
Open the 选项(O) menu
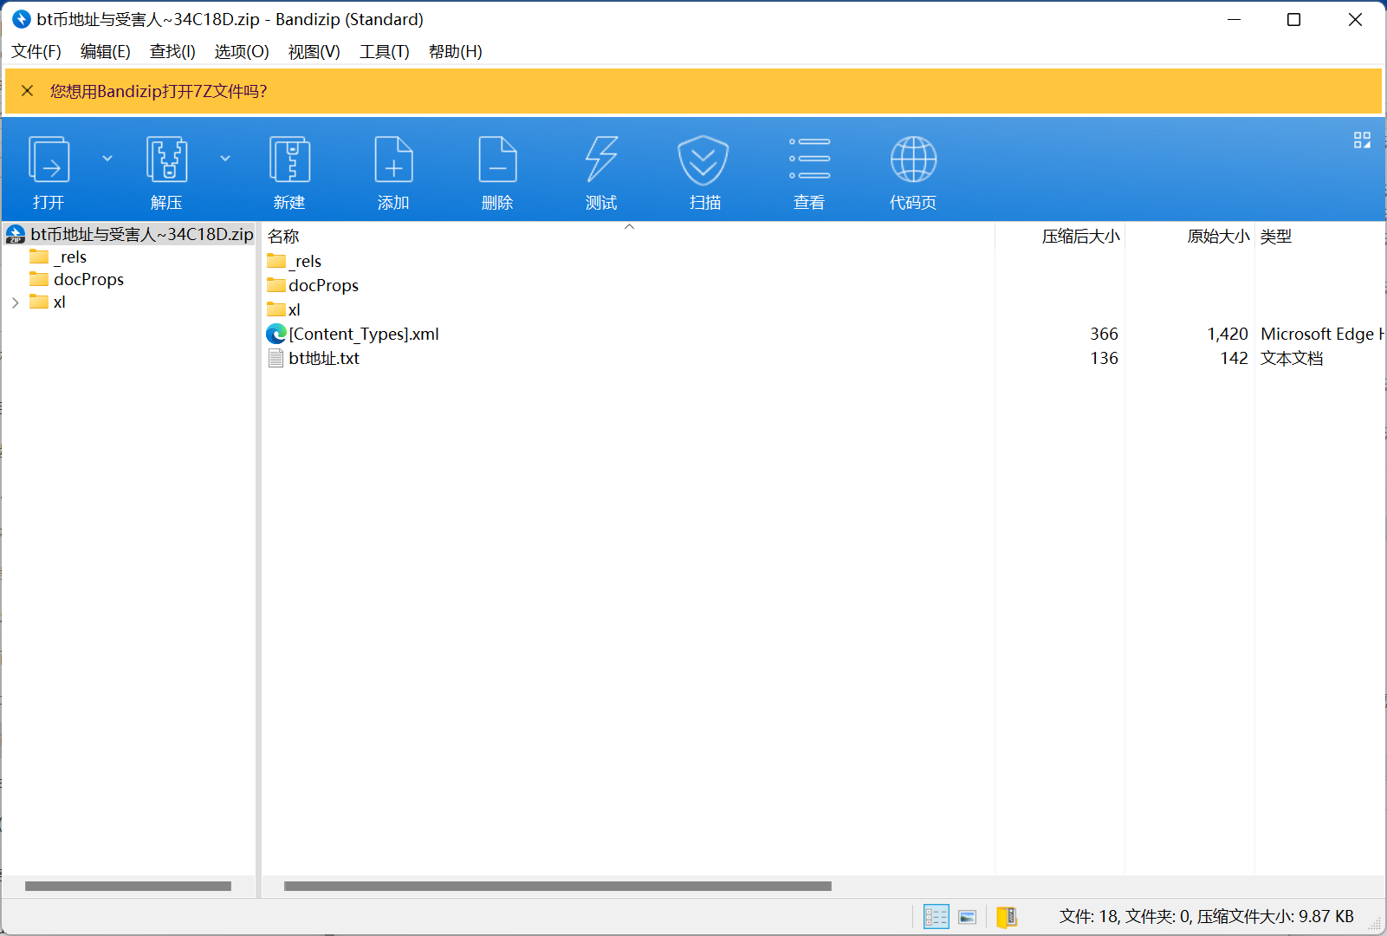tap(242, 51)
